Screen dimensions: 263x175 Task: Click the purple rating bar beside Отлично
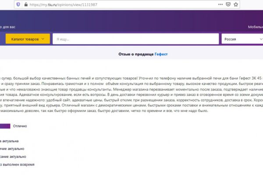(x=5, y=126)
